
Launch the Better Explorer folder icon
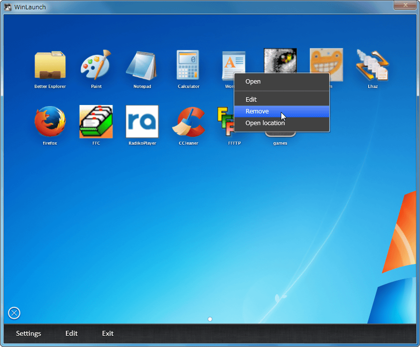tap(50, 65)
